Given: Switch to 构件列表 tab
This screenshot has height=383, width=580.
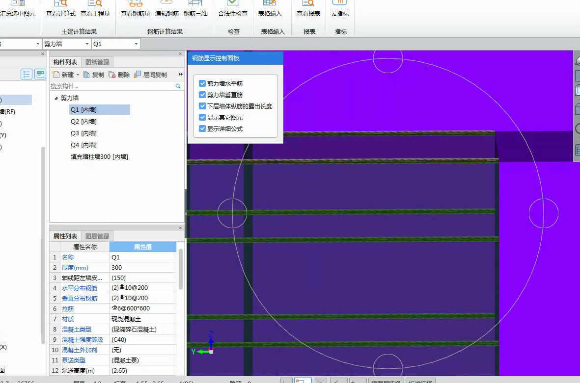Looking at the screenshot, I should (x=65, y=62).
